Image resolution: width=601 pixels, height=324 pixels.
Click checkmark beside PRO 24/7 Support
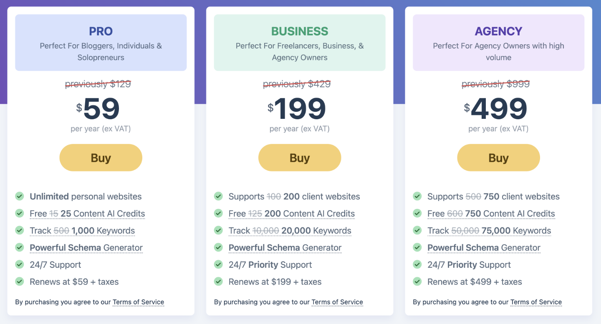coord(20,264)
